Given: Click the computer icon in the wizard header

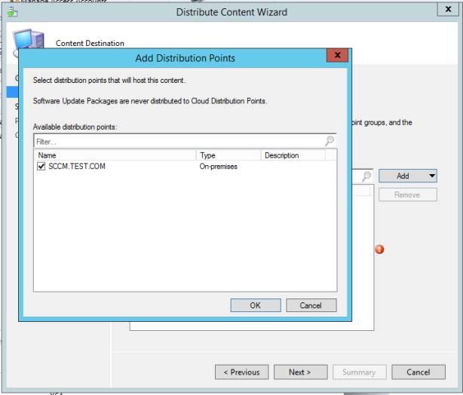Looking at the screenshot, I should tap(28, 39).
